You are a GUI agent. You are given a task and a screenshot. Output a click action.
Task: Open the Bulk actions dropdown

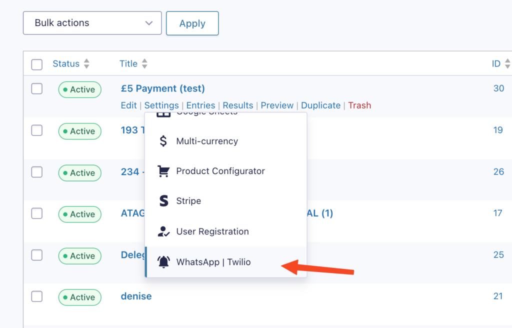(x=92, y=23)
